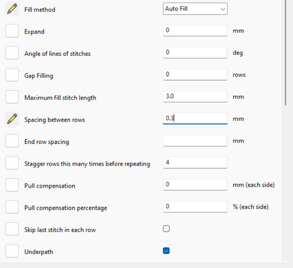Toggle the edit box next to Pull compensation percentage
Screen dimensions: 293x268
(12, 207)
